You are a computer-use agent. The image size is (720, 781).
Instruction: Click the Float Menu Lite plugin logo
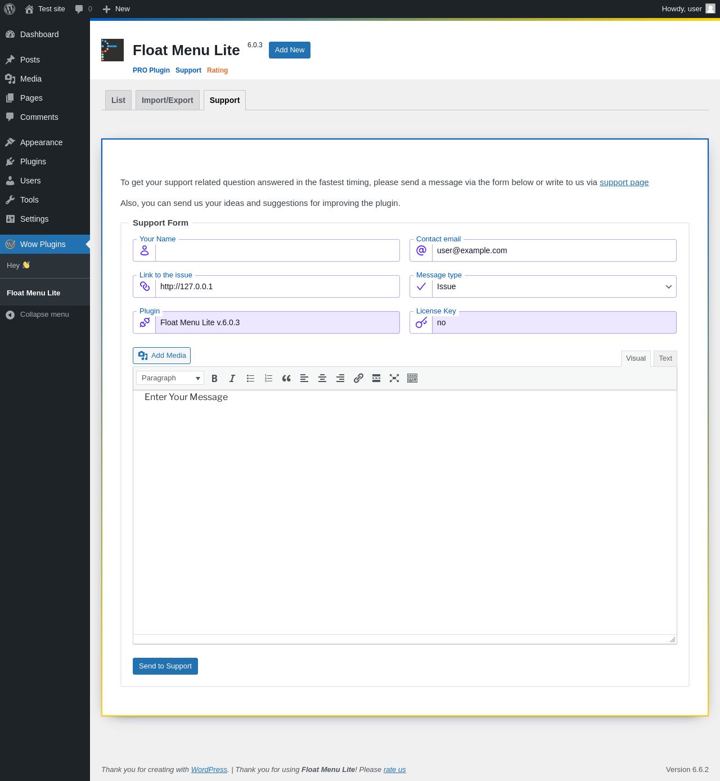pyautogui.click(x=112, y=50)
